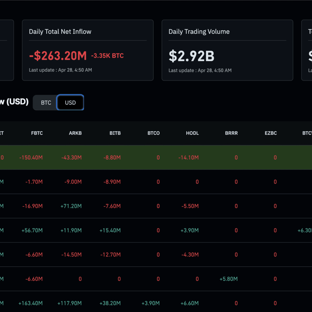Click the BTCO column header
Image resolution: width=312 pixels, height=312 pixels.
[x=153, y=133]
